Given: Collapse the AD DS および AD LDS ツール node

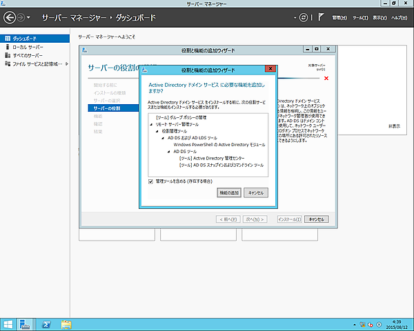Looking at the screenshot, I should coord(163,138).
